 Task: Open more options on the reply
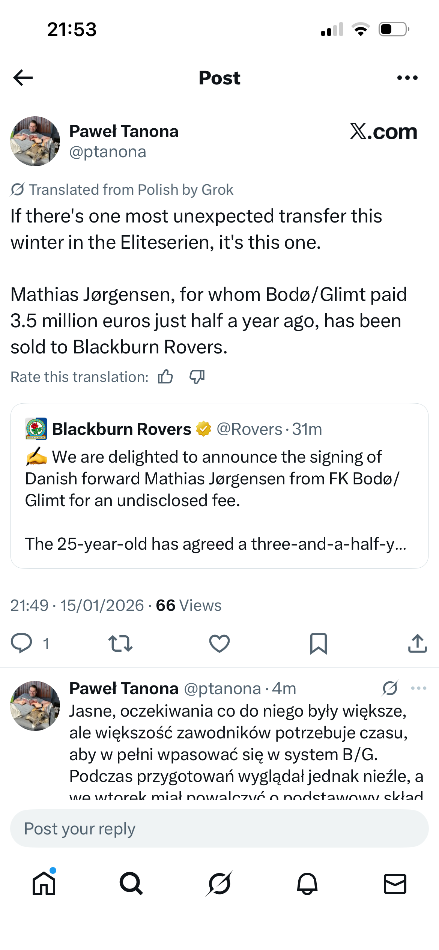point(418,688)
